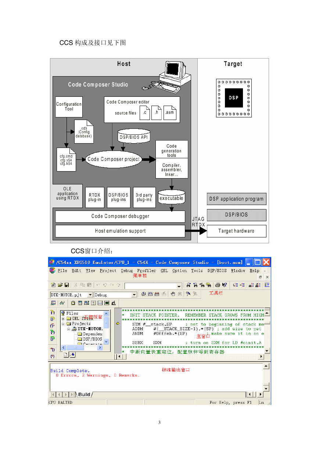Click the Compile File icon beside Debug combo
The height and width of the screenshot is (452, 319).
click(144, 294)
